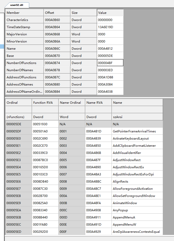Select the ordinal 000005DE export row
This screenshot has height=241, width=174.
84,124
